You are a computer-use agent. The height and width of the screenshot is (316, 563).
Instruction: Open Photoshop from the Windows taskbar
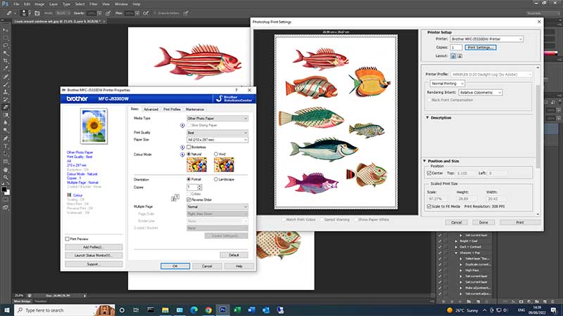click(x=222, y=309)
